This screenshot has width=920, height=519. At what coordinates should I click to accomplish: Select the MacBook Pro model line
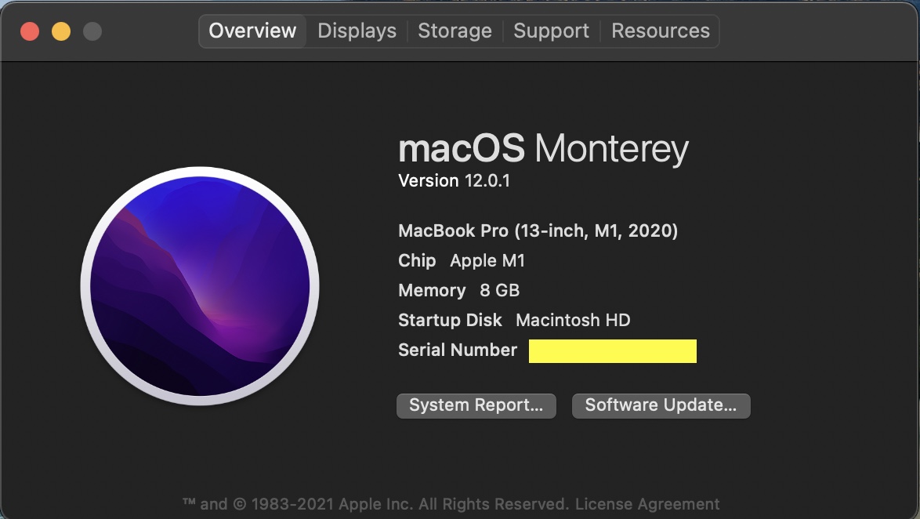(538, 230)
